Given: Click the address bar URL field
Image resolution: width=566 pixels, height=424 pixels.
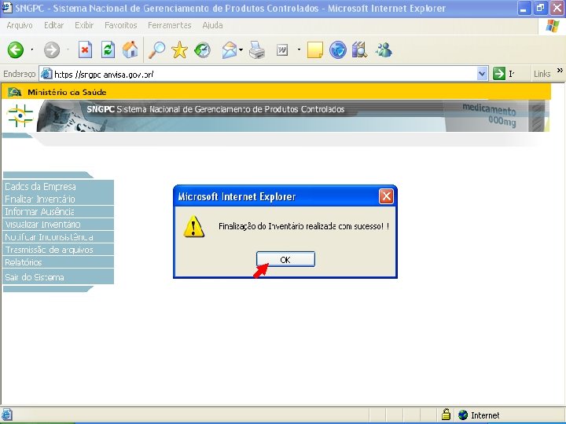Looking at the screenshot, I should point(263,74).
